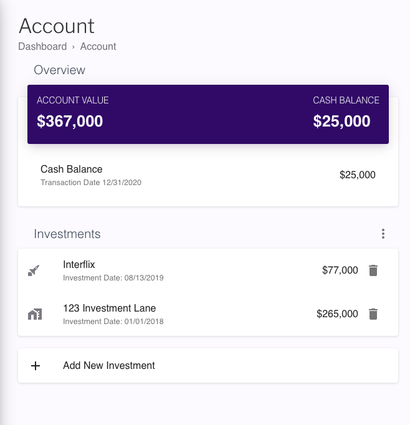
Task: Click the $265,000 investment amount
Action: click(x=337, y=314)
